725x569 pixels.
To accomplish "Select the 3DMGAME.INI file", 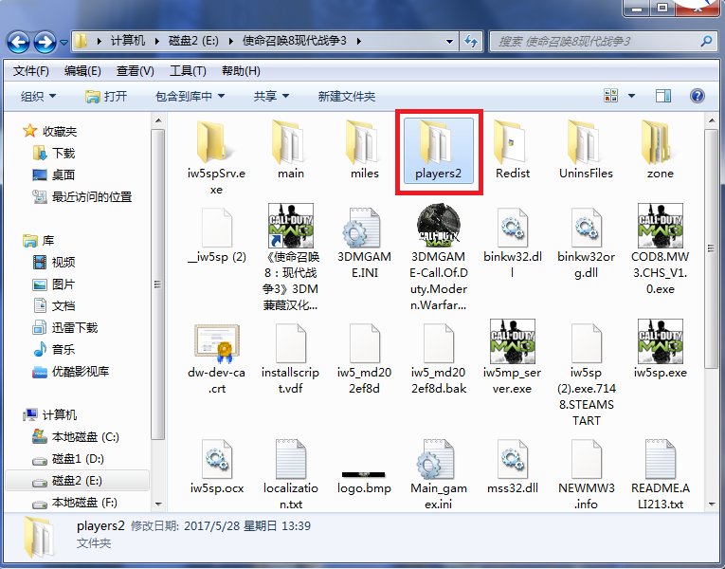I will (364, 243).
